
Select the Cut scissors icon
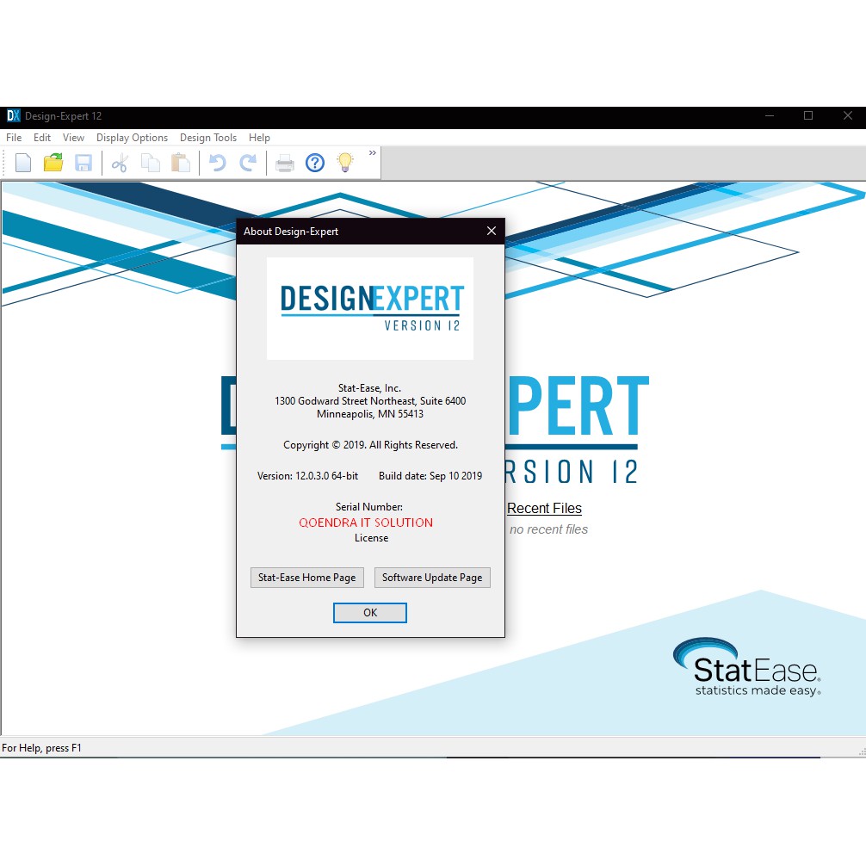[120, 163]
